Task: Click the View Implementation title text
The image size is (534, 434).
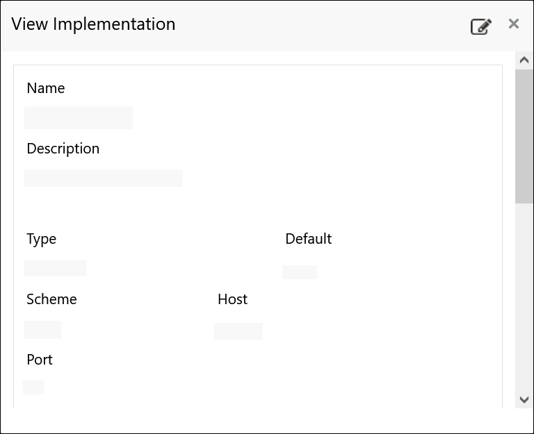Action: [93, 24]
